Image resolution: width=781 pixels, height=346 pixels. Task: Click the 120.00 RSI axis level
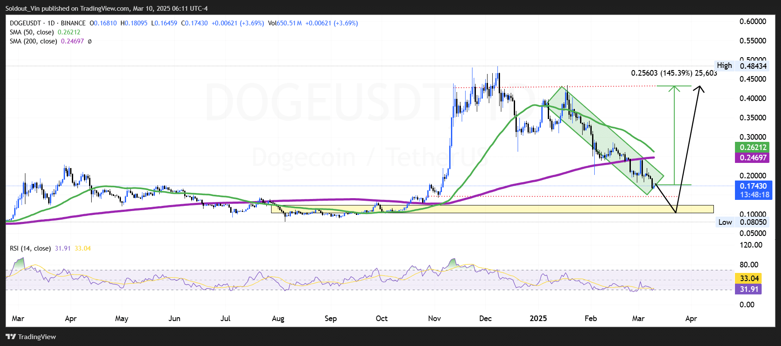point(751,245)
